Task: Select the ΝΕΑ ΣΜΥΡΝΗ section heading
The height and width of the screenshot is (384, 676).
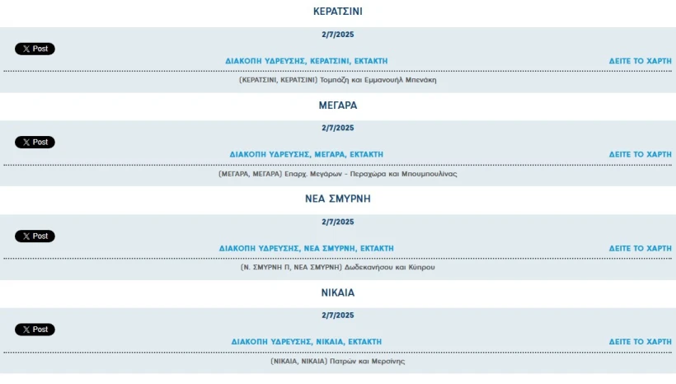Action: coord(338,199)
